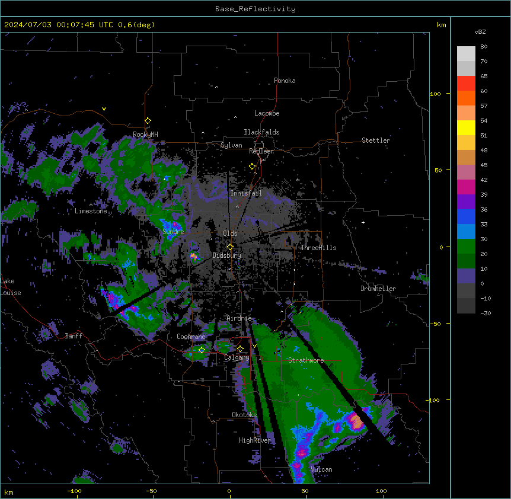511x499 pixels.
Task: Select the orange-pink storm core northeast of Vulcan
Action: pyautogui.click(x=357, y=422)
